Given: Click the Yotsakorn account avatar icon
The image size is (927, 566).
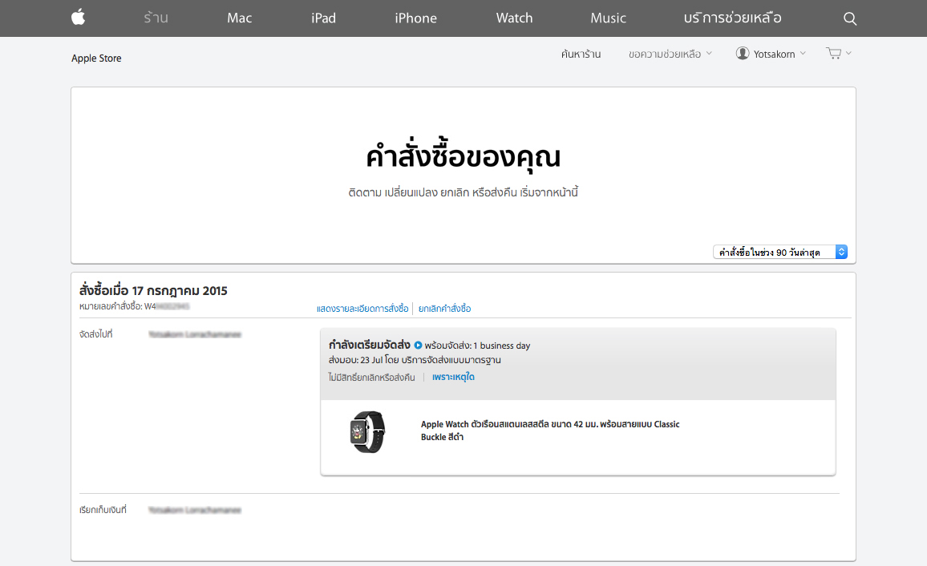Looking at the screenshot, I should (x=743, y=53).
